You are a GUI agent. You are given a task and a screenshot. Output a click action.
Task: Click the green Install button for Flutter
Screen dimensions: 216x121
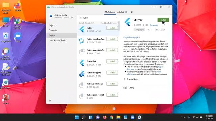pos(163,20)
